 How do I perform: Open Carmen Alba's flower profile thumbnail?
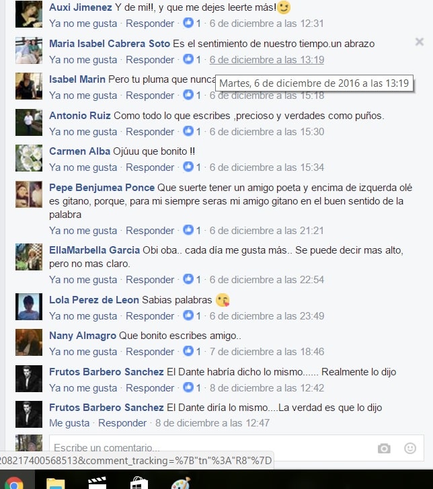pyautogui.click(x=29, y=158)
